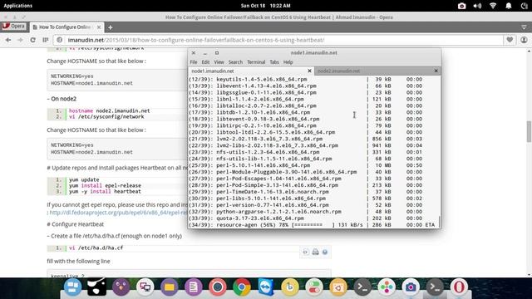532x299 pixels.
Task: Open the Help menu in terminal
Action: (x=288, y=62)
